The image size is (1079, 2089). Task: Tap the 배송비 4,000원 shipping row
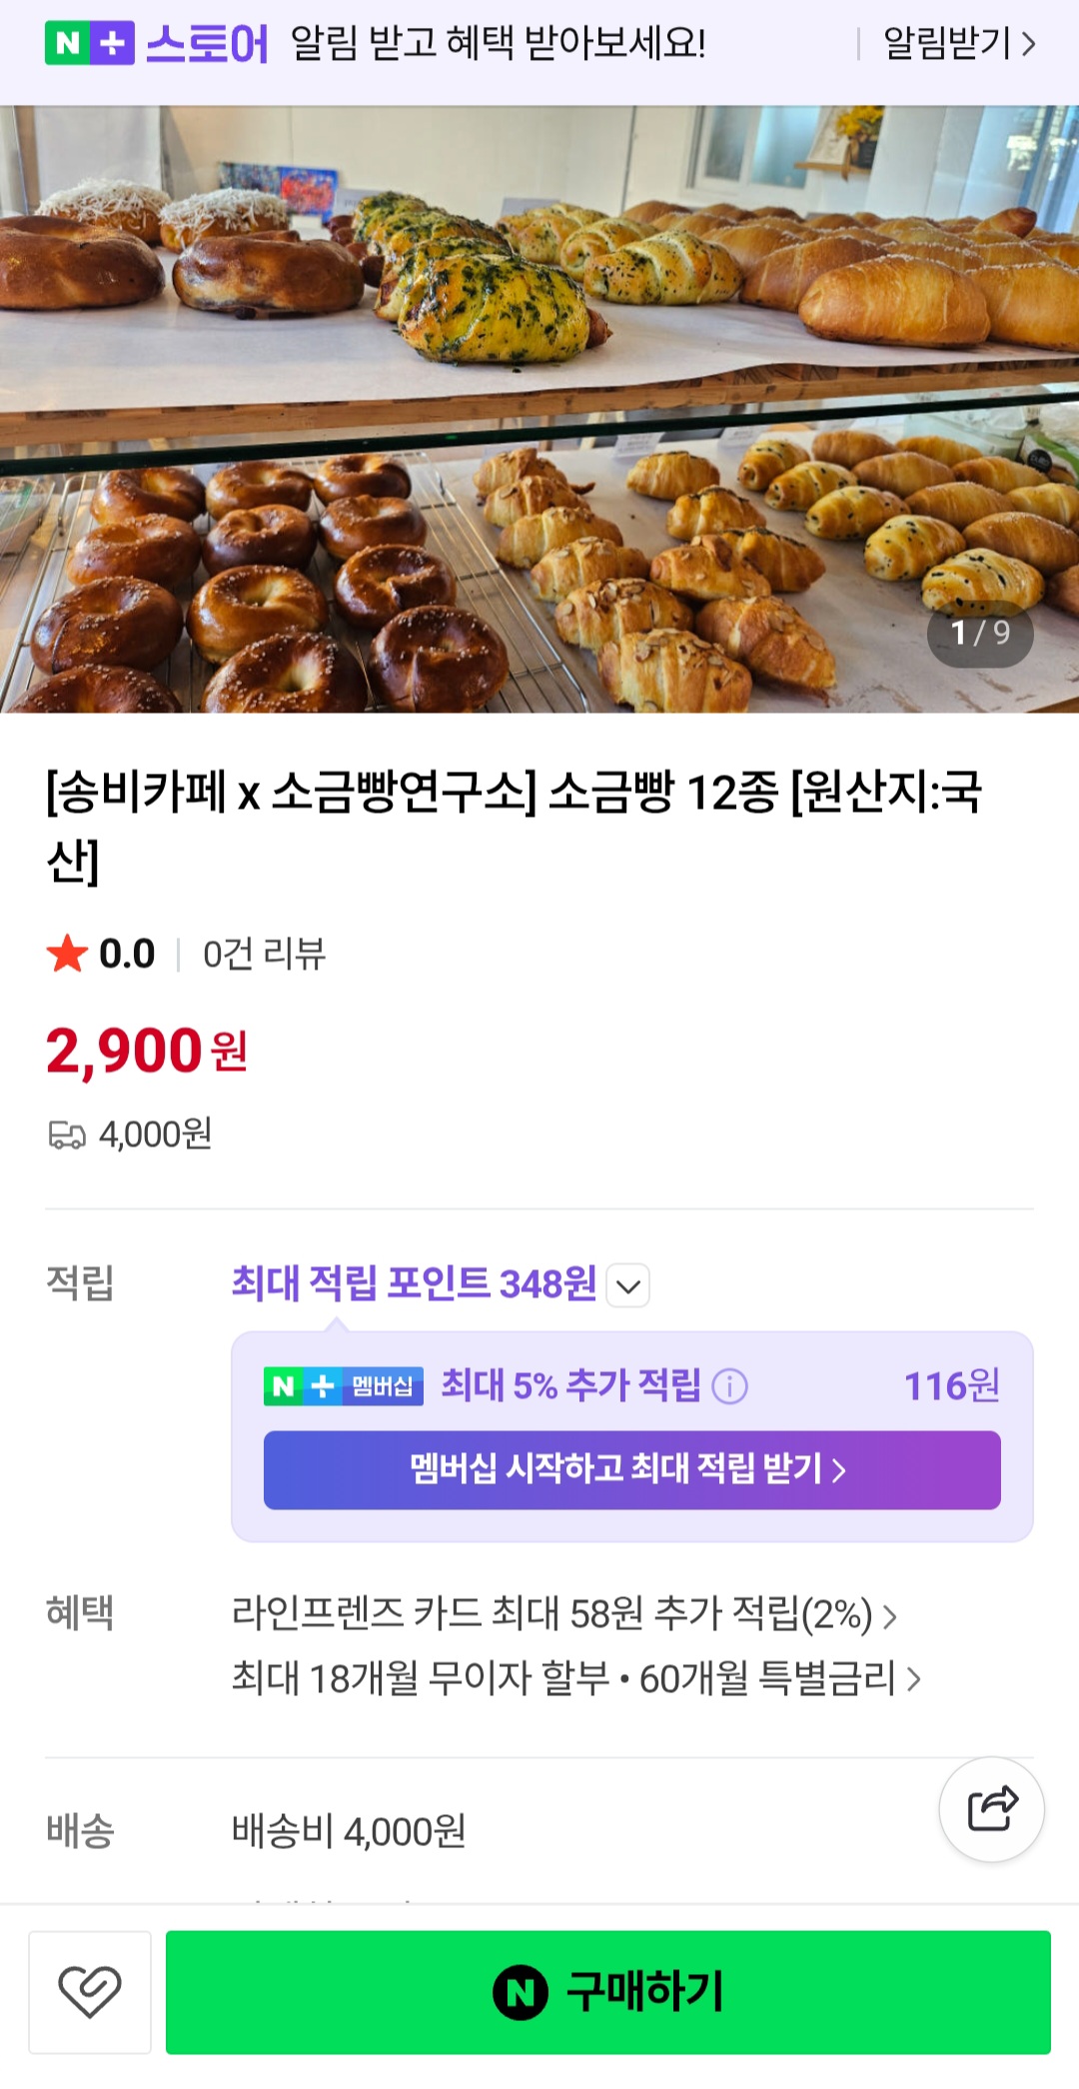[349, 1831]
